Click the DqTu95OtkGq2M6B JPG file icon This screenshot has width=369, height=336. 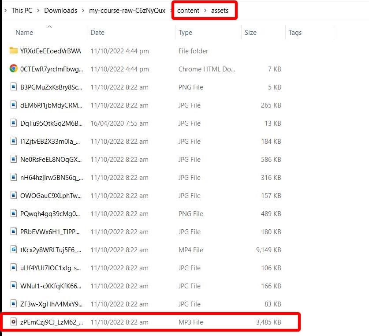pos(14,123)
